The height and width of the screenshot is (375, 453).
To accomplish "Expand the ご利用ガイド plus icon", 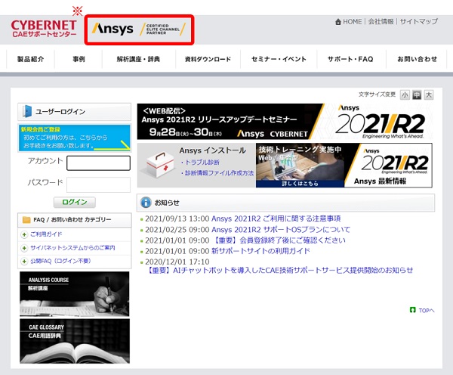I will [x=24, y=234].
